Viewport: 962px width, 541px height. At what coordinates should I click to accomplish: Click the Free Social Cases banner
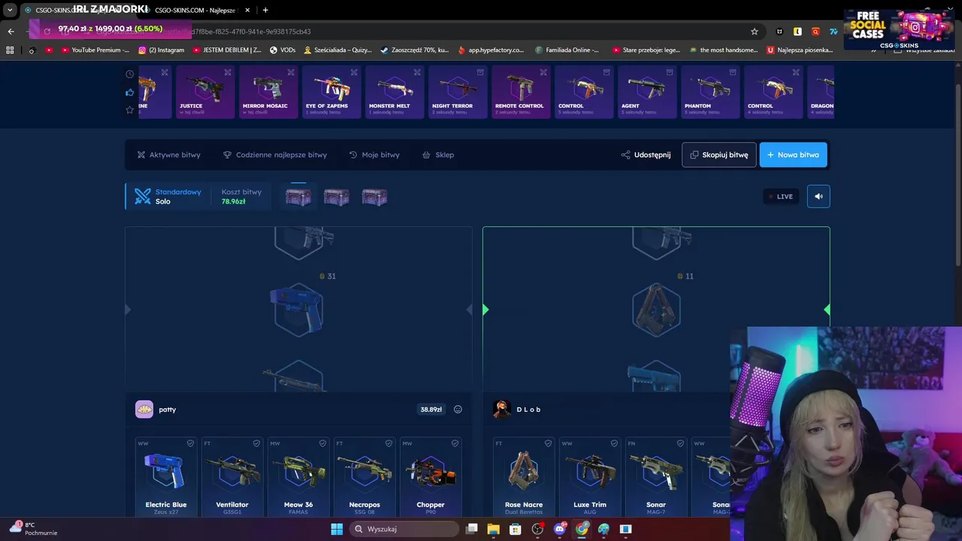click(x=899, y=29)
